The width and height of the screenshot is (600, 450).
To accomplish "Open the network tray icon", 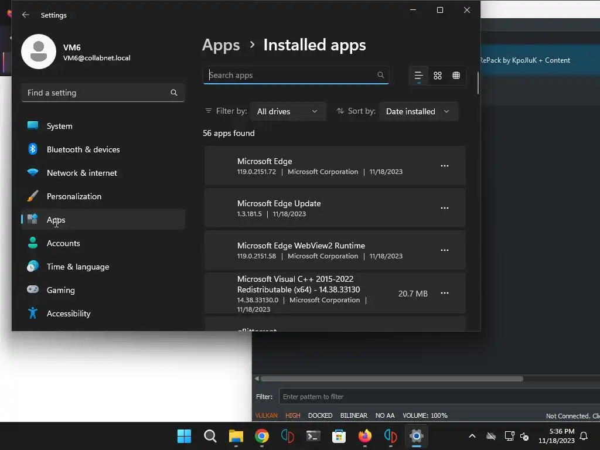I will pyautogui.click(x=509, y=436).
